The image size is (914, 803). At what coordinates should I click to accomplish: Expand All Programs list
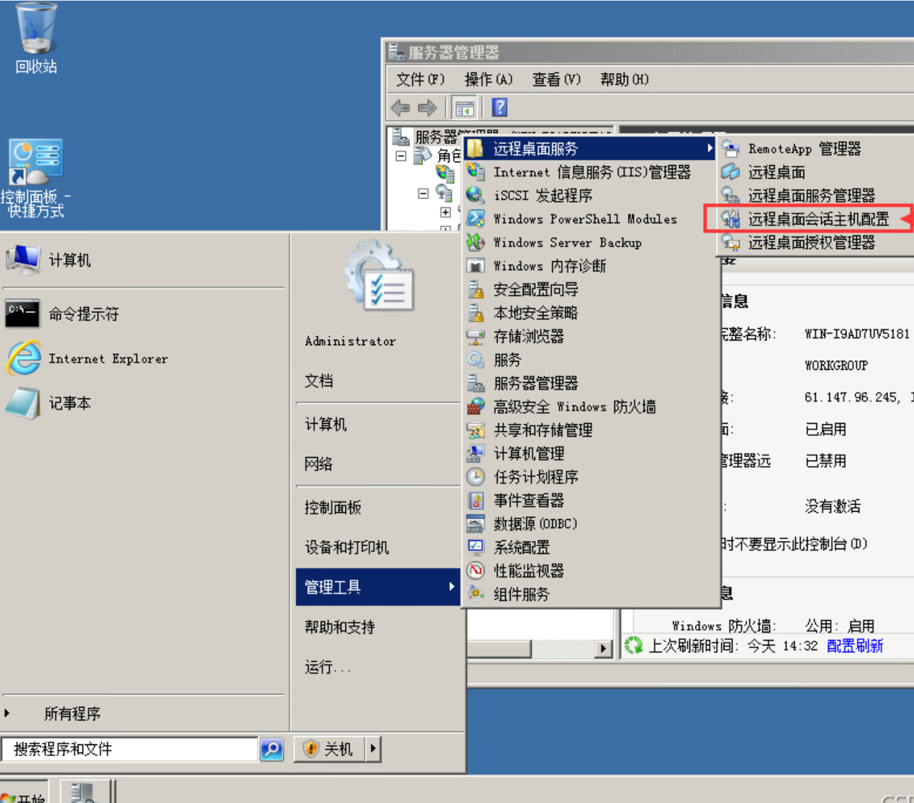click(72, 714)
